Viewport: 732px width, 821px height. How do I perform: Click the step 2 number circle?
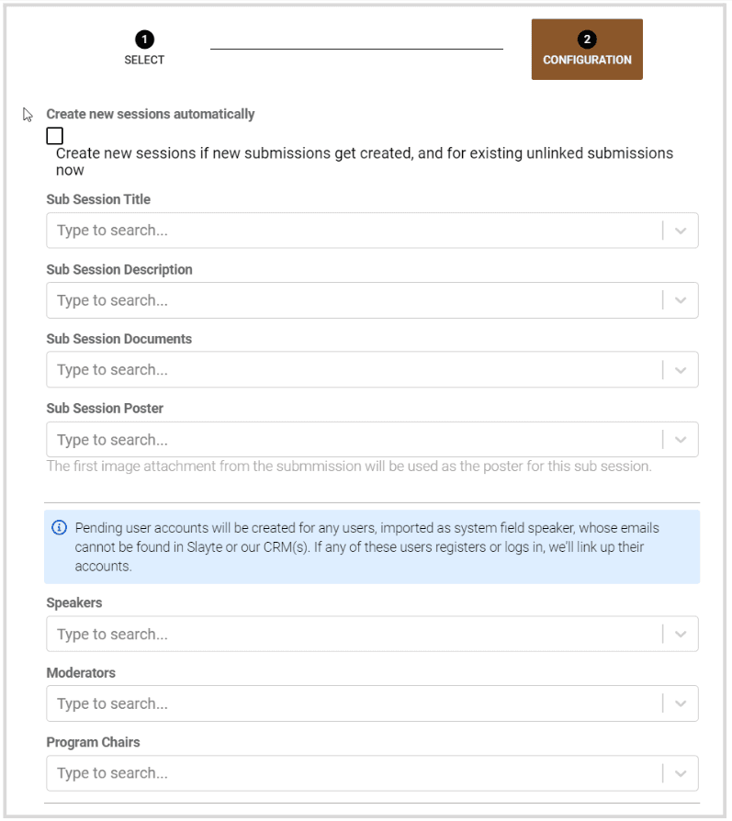[x=587, y=39]
